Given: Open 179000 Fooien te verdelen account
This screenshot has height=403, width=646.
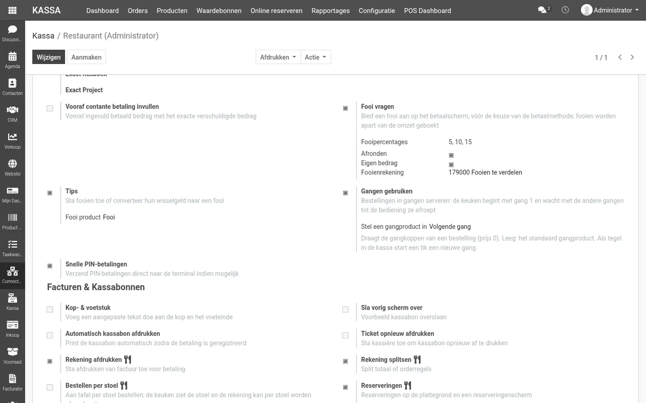Looking at the screenshot, I should (x=485, y=172).
